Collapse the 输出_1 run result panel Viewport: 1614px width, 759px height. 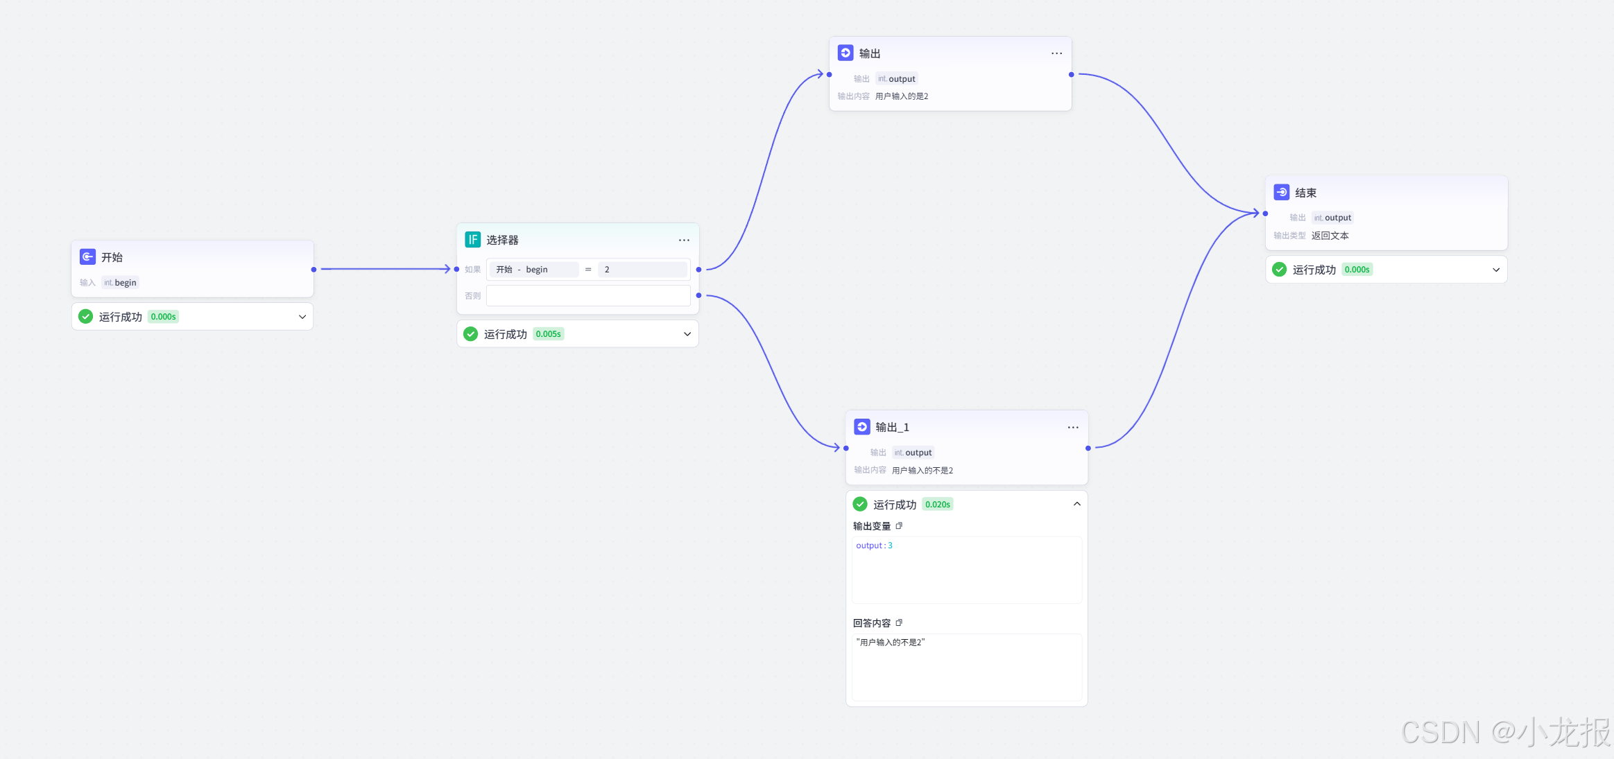[x=1077, y=504]
